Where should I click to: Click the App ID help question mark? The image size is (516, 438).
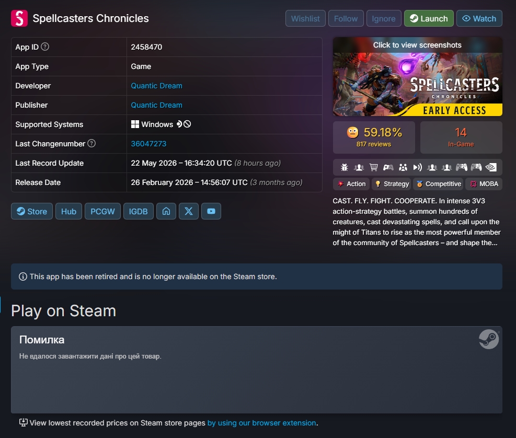45,47
